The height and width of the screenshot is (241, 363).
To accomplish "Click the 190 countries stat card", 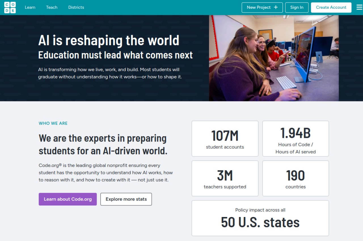I will click(x=296, y=179).
